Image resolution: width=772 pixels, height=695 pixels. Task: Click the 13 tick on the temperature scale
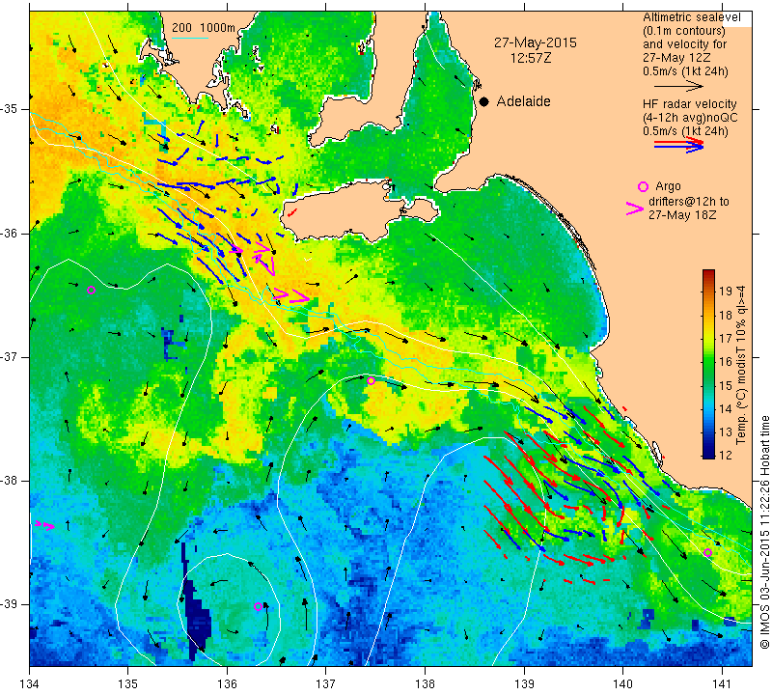726,432
